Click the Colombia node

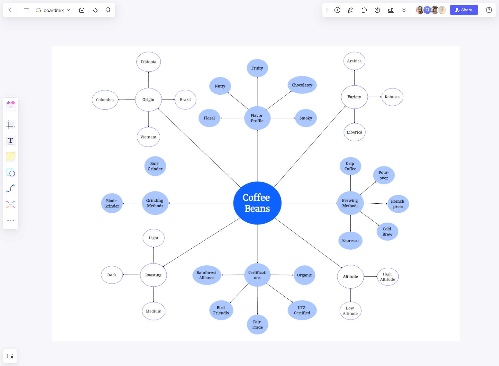coord(105,100)
